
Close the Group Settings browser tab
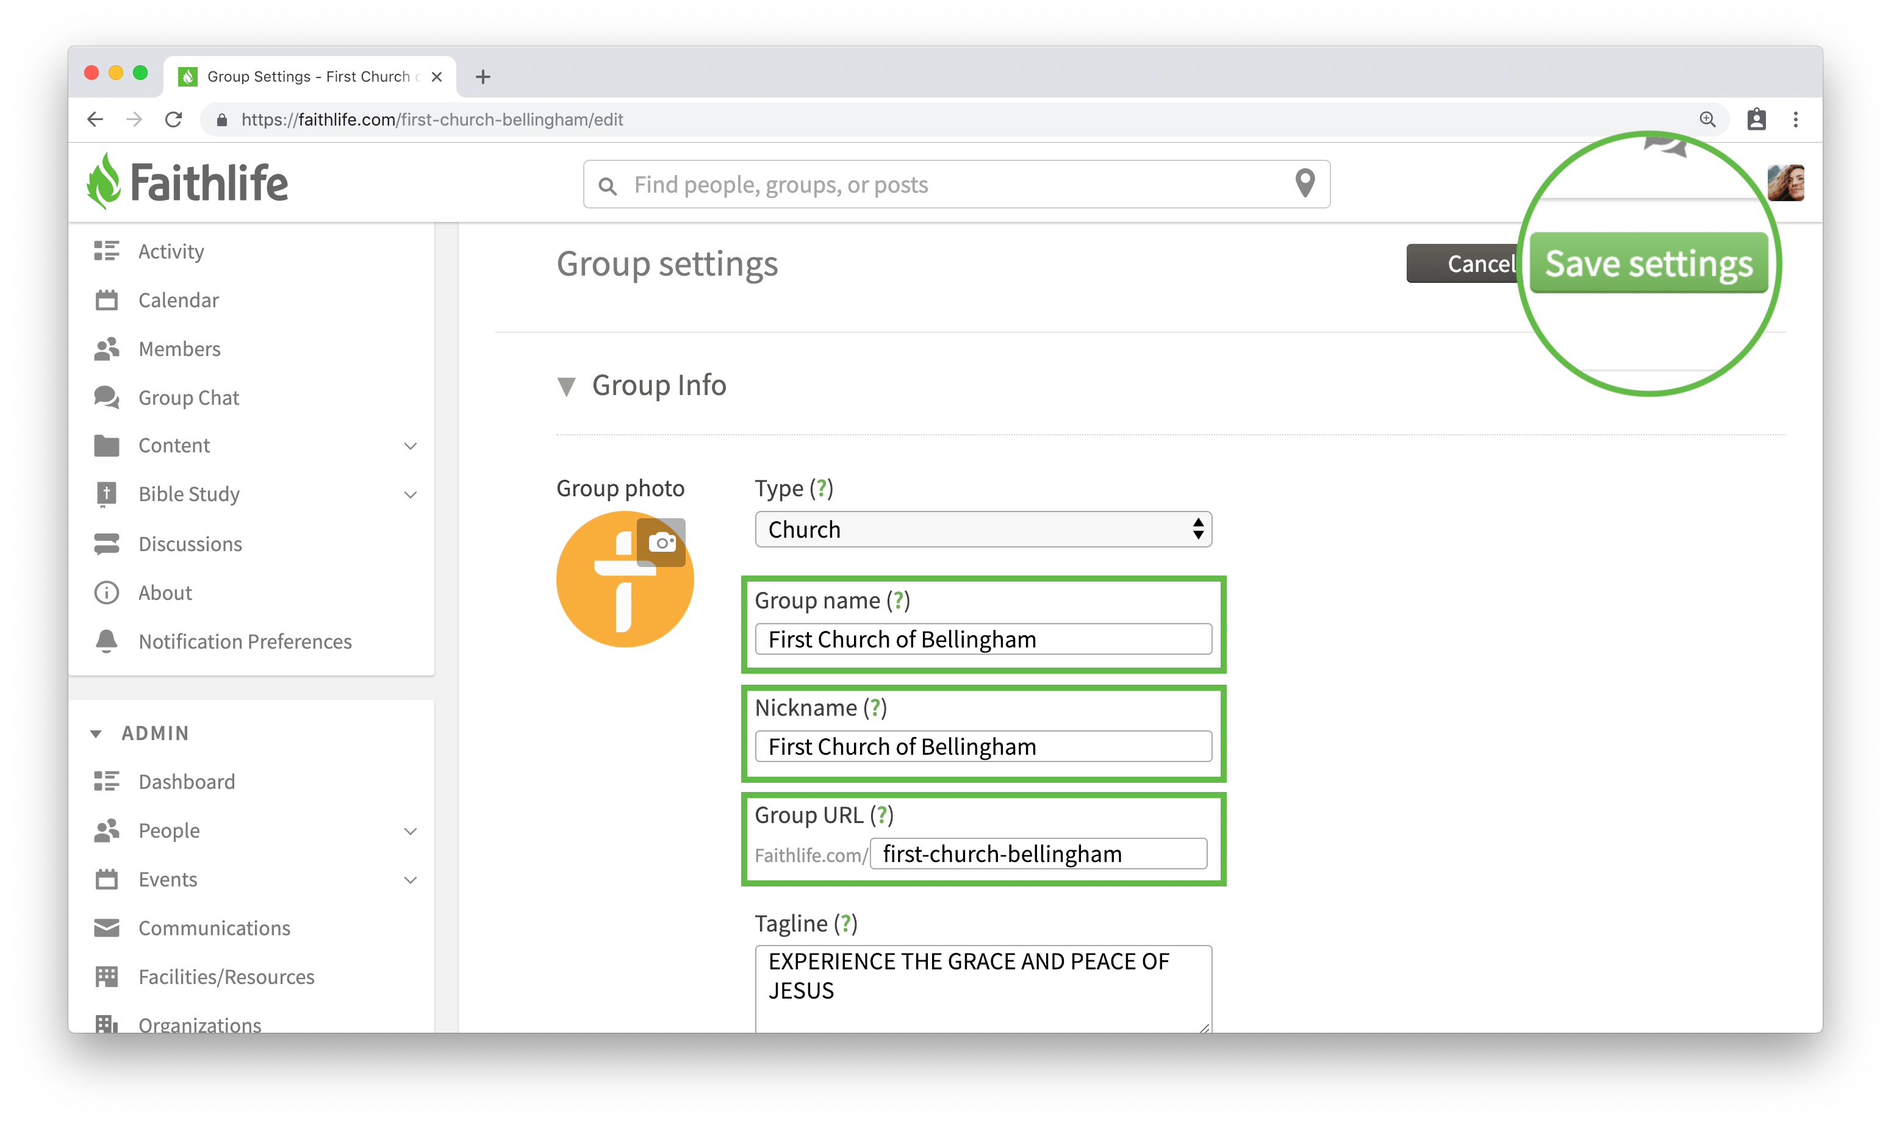[x=436, y=76]
